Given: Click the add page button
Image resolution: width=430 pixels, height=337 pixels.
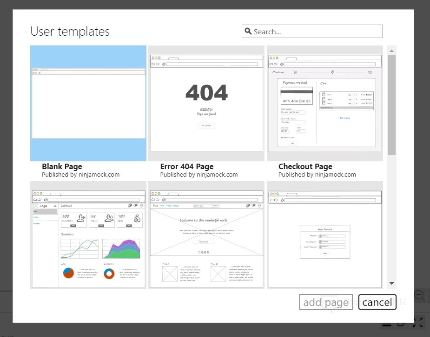Looking at the screenshot, I should click(326, 302).
